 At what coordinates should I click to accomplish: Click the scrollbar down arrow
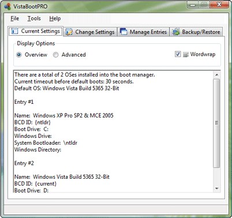click(x=217, y=189)
